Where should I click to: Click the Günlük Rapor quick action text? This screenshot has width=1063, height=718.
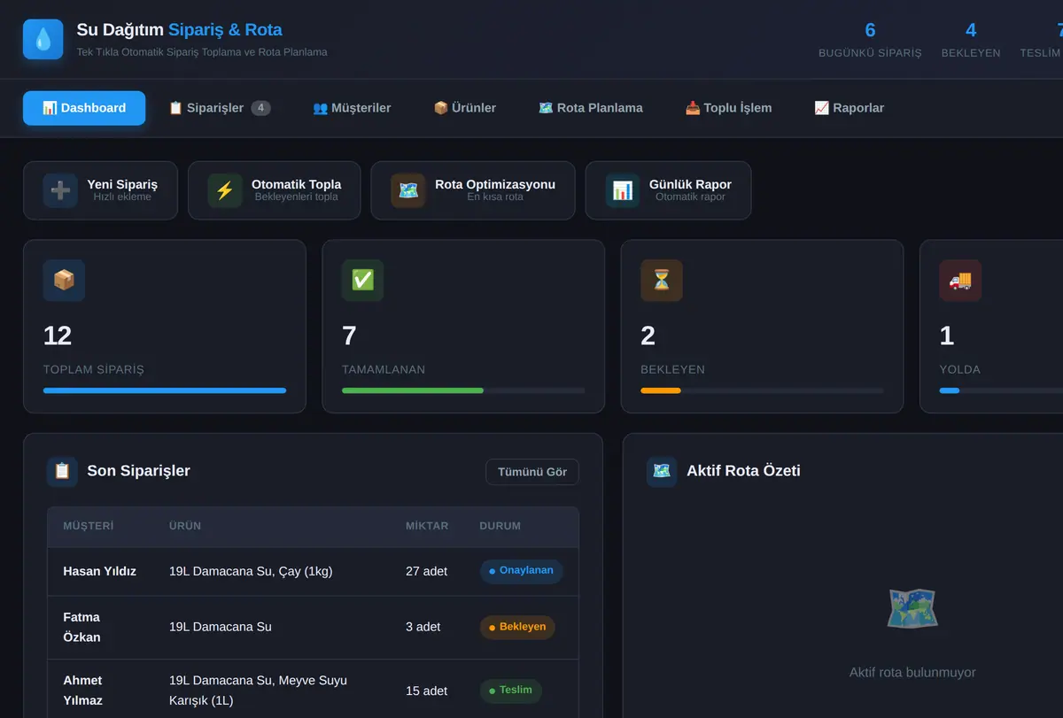[690, 184]
